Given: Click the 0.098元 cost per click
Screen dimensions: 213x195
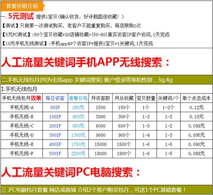Looking at the screenshot, I should 196,126.
